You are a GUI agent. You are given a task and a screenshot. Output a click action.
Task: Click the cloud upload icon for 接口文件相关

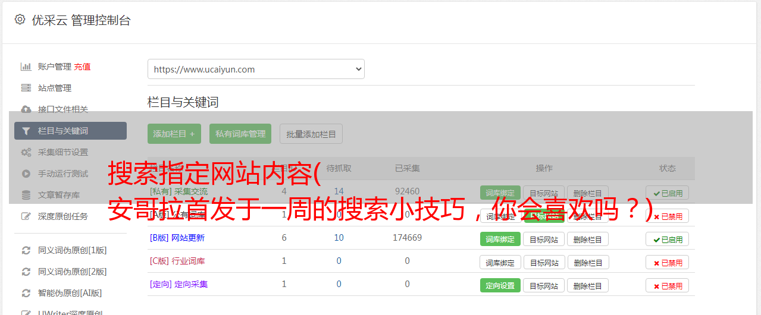click(26, 109)
